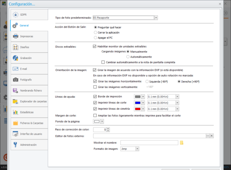Click the Diseños layout icon
This screenshot has height=170, width=231.
(16, 47)
